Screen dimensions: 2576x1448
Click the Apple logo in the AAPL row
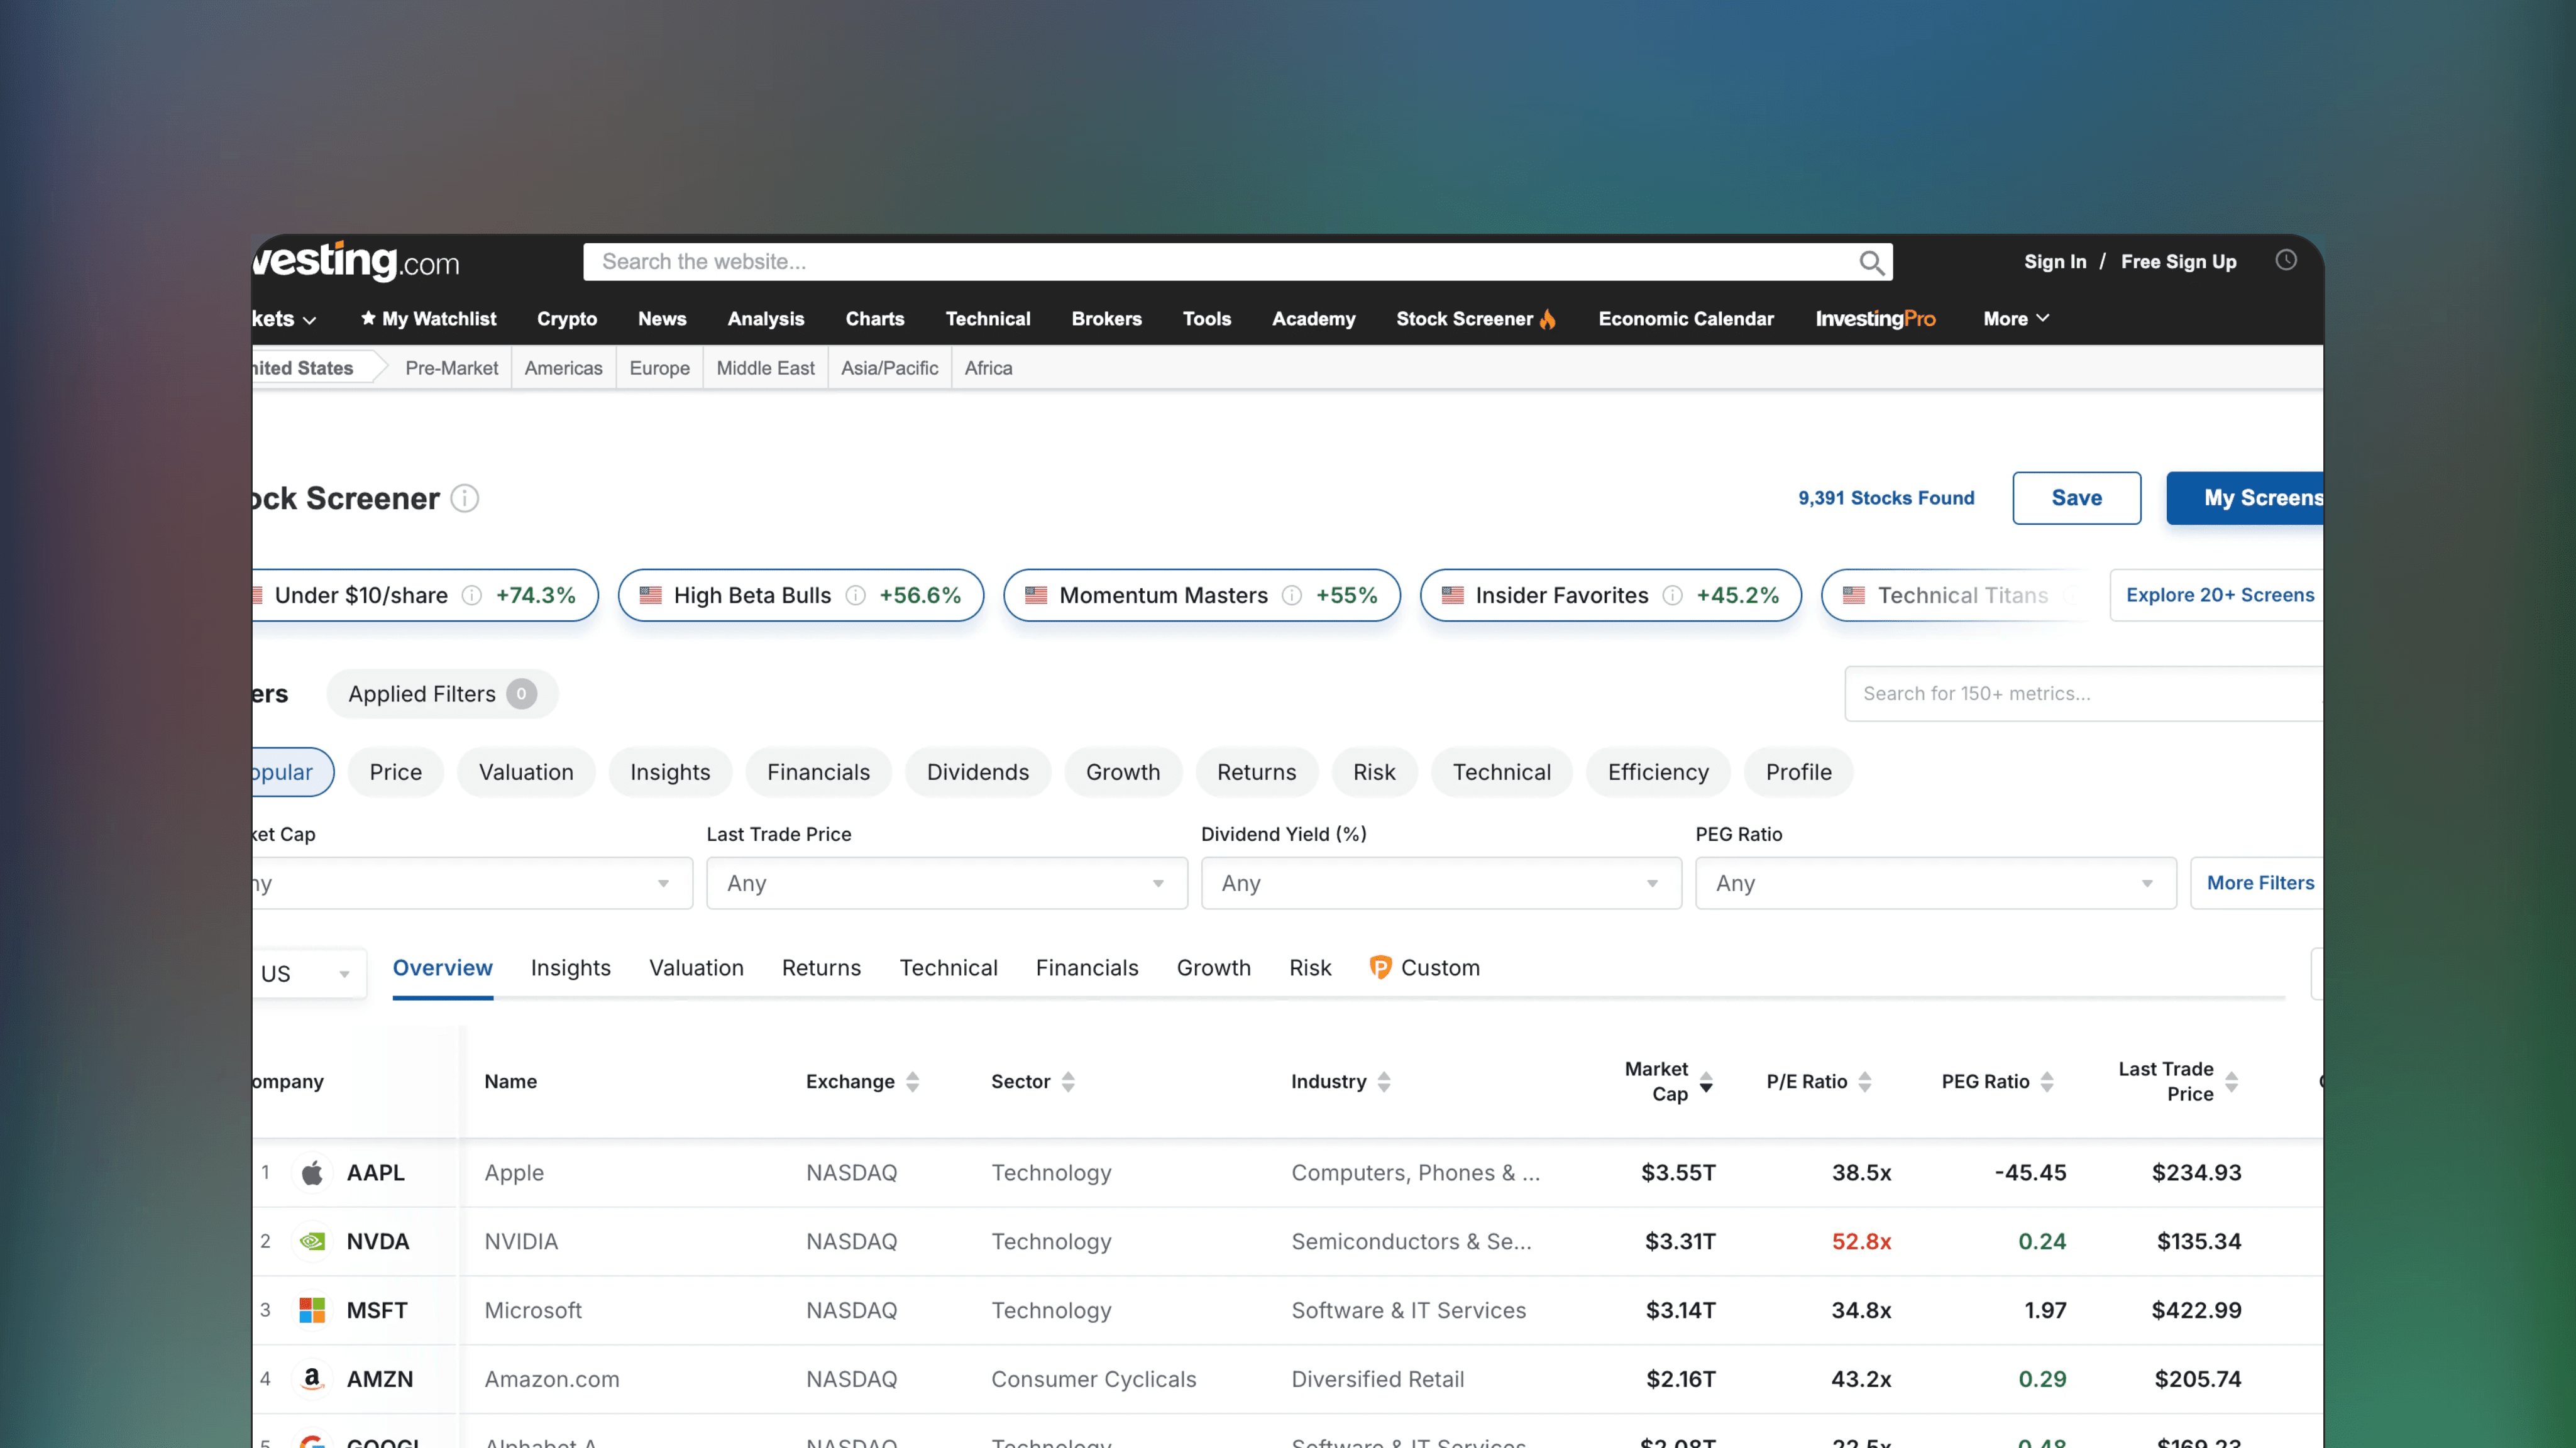coord(312,1172)
